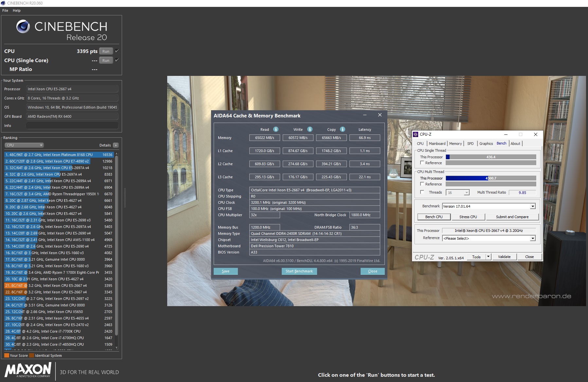Image resolution: width=588 pixels, height=382 pixels.
Task: Click the Cinebench logo sphere icon
Action: [x=23, y=26]
